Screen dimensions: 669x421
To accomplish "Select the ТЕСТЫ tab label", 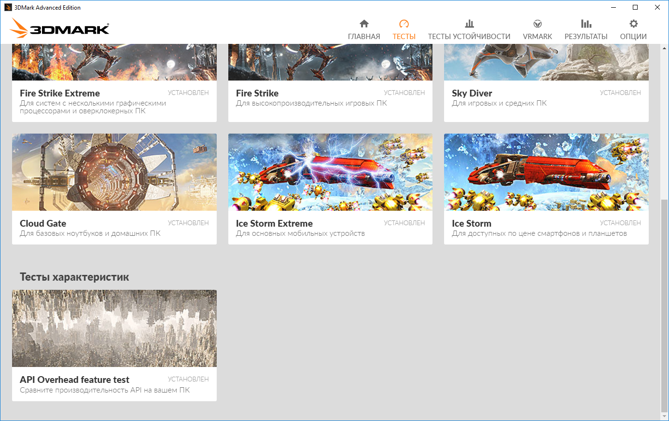I will 404,37.
